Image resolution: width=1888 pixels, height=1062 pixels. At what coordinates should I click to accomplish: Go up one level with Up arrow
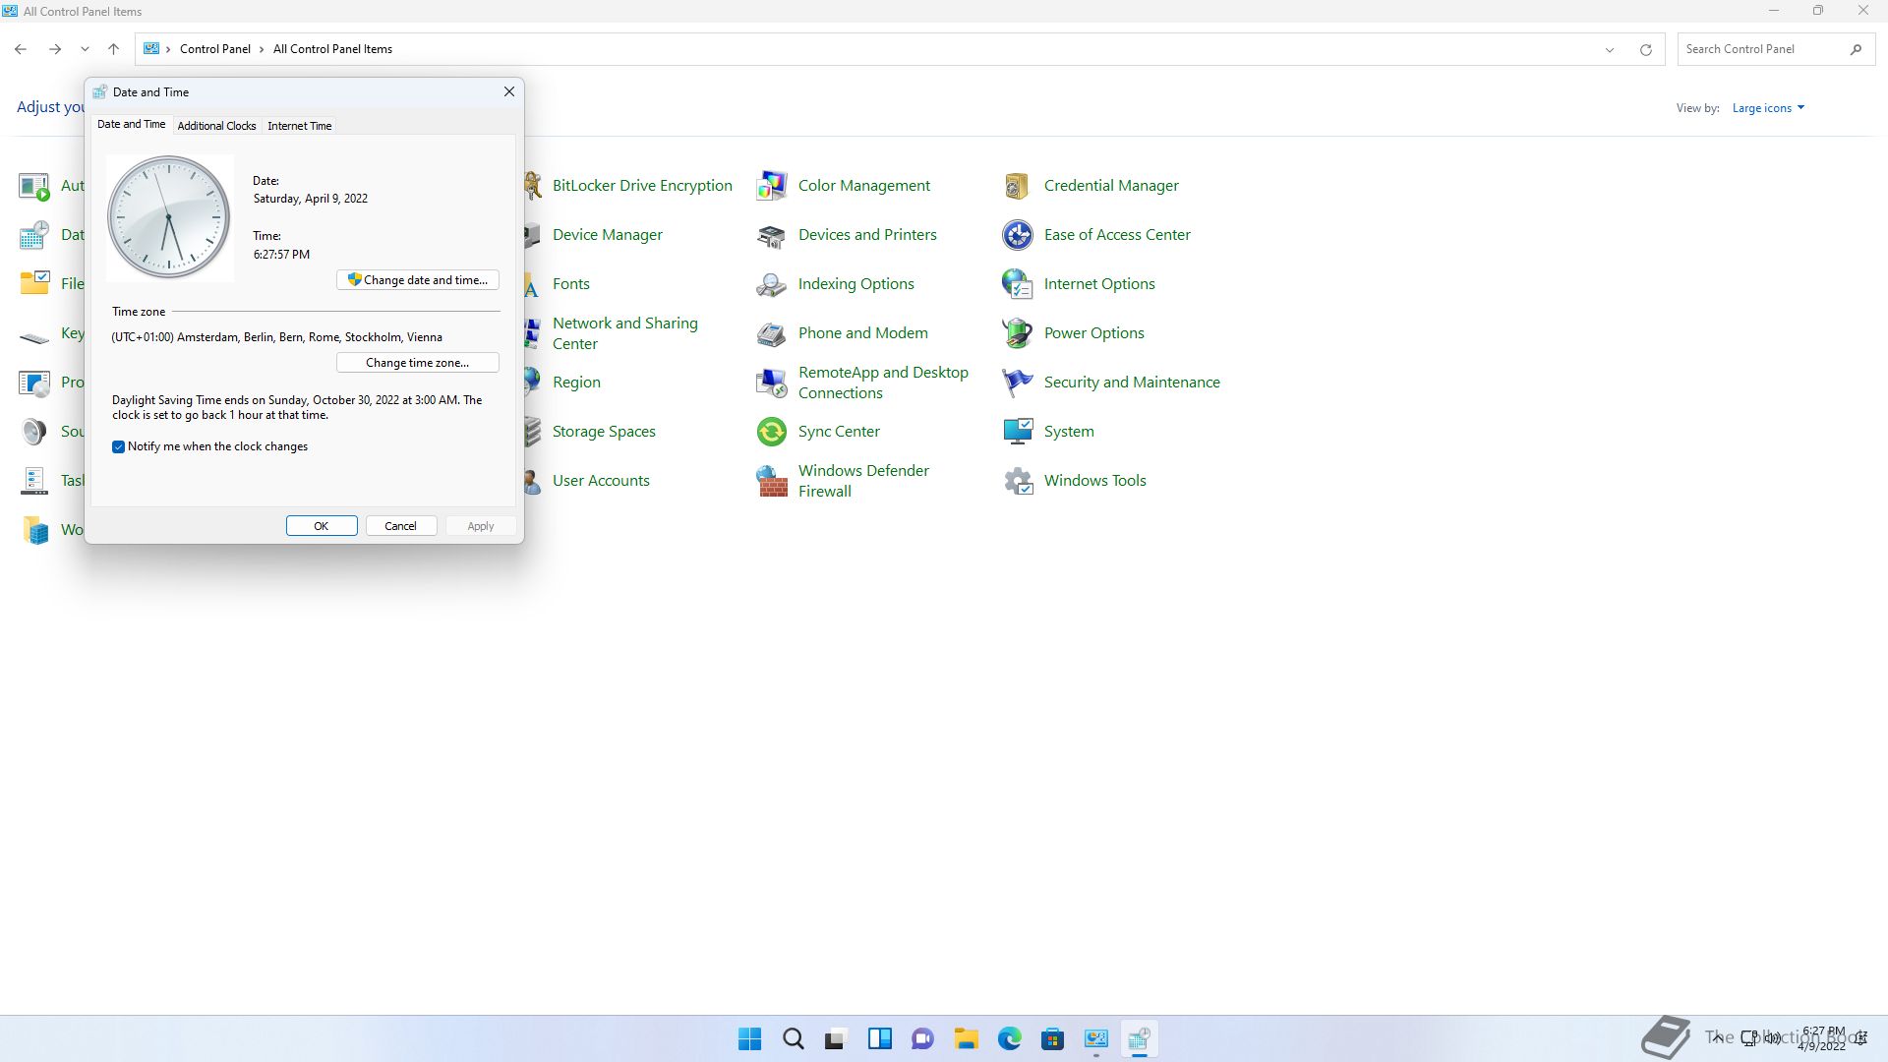coord(113,49)
